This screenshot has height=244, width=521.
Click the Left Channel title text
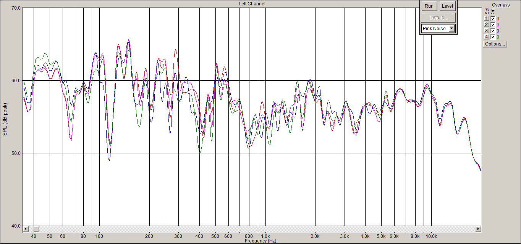[252, 3]
